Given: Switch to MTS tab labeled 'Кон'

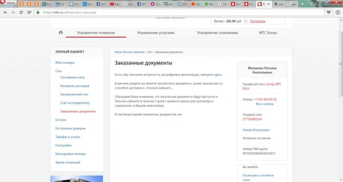Looking at the screenshot, I should (236, 4).
